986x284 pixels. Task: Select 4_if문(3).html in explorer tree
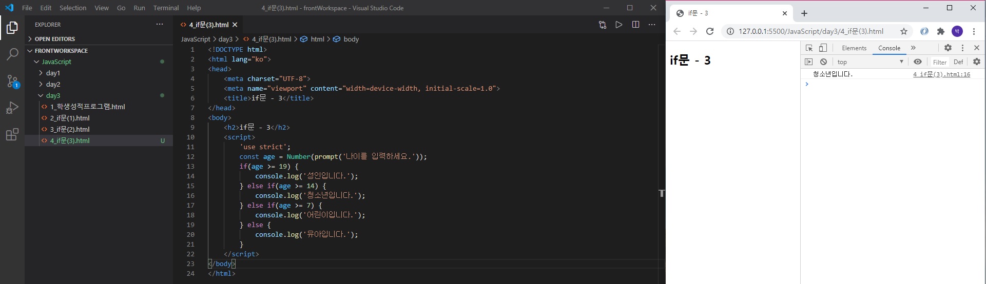coord(99,140)
